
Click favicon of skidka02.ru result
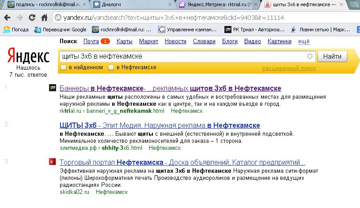[53, 161]
